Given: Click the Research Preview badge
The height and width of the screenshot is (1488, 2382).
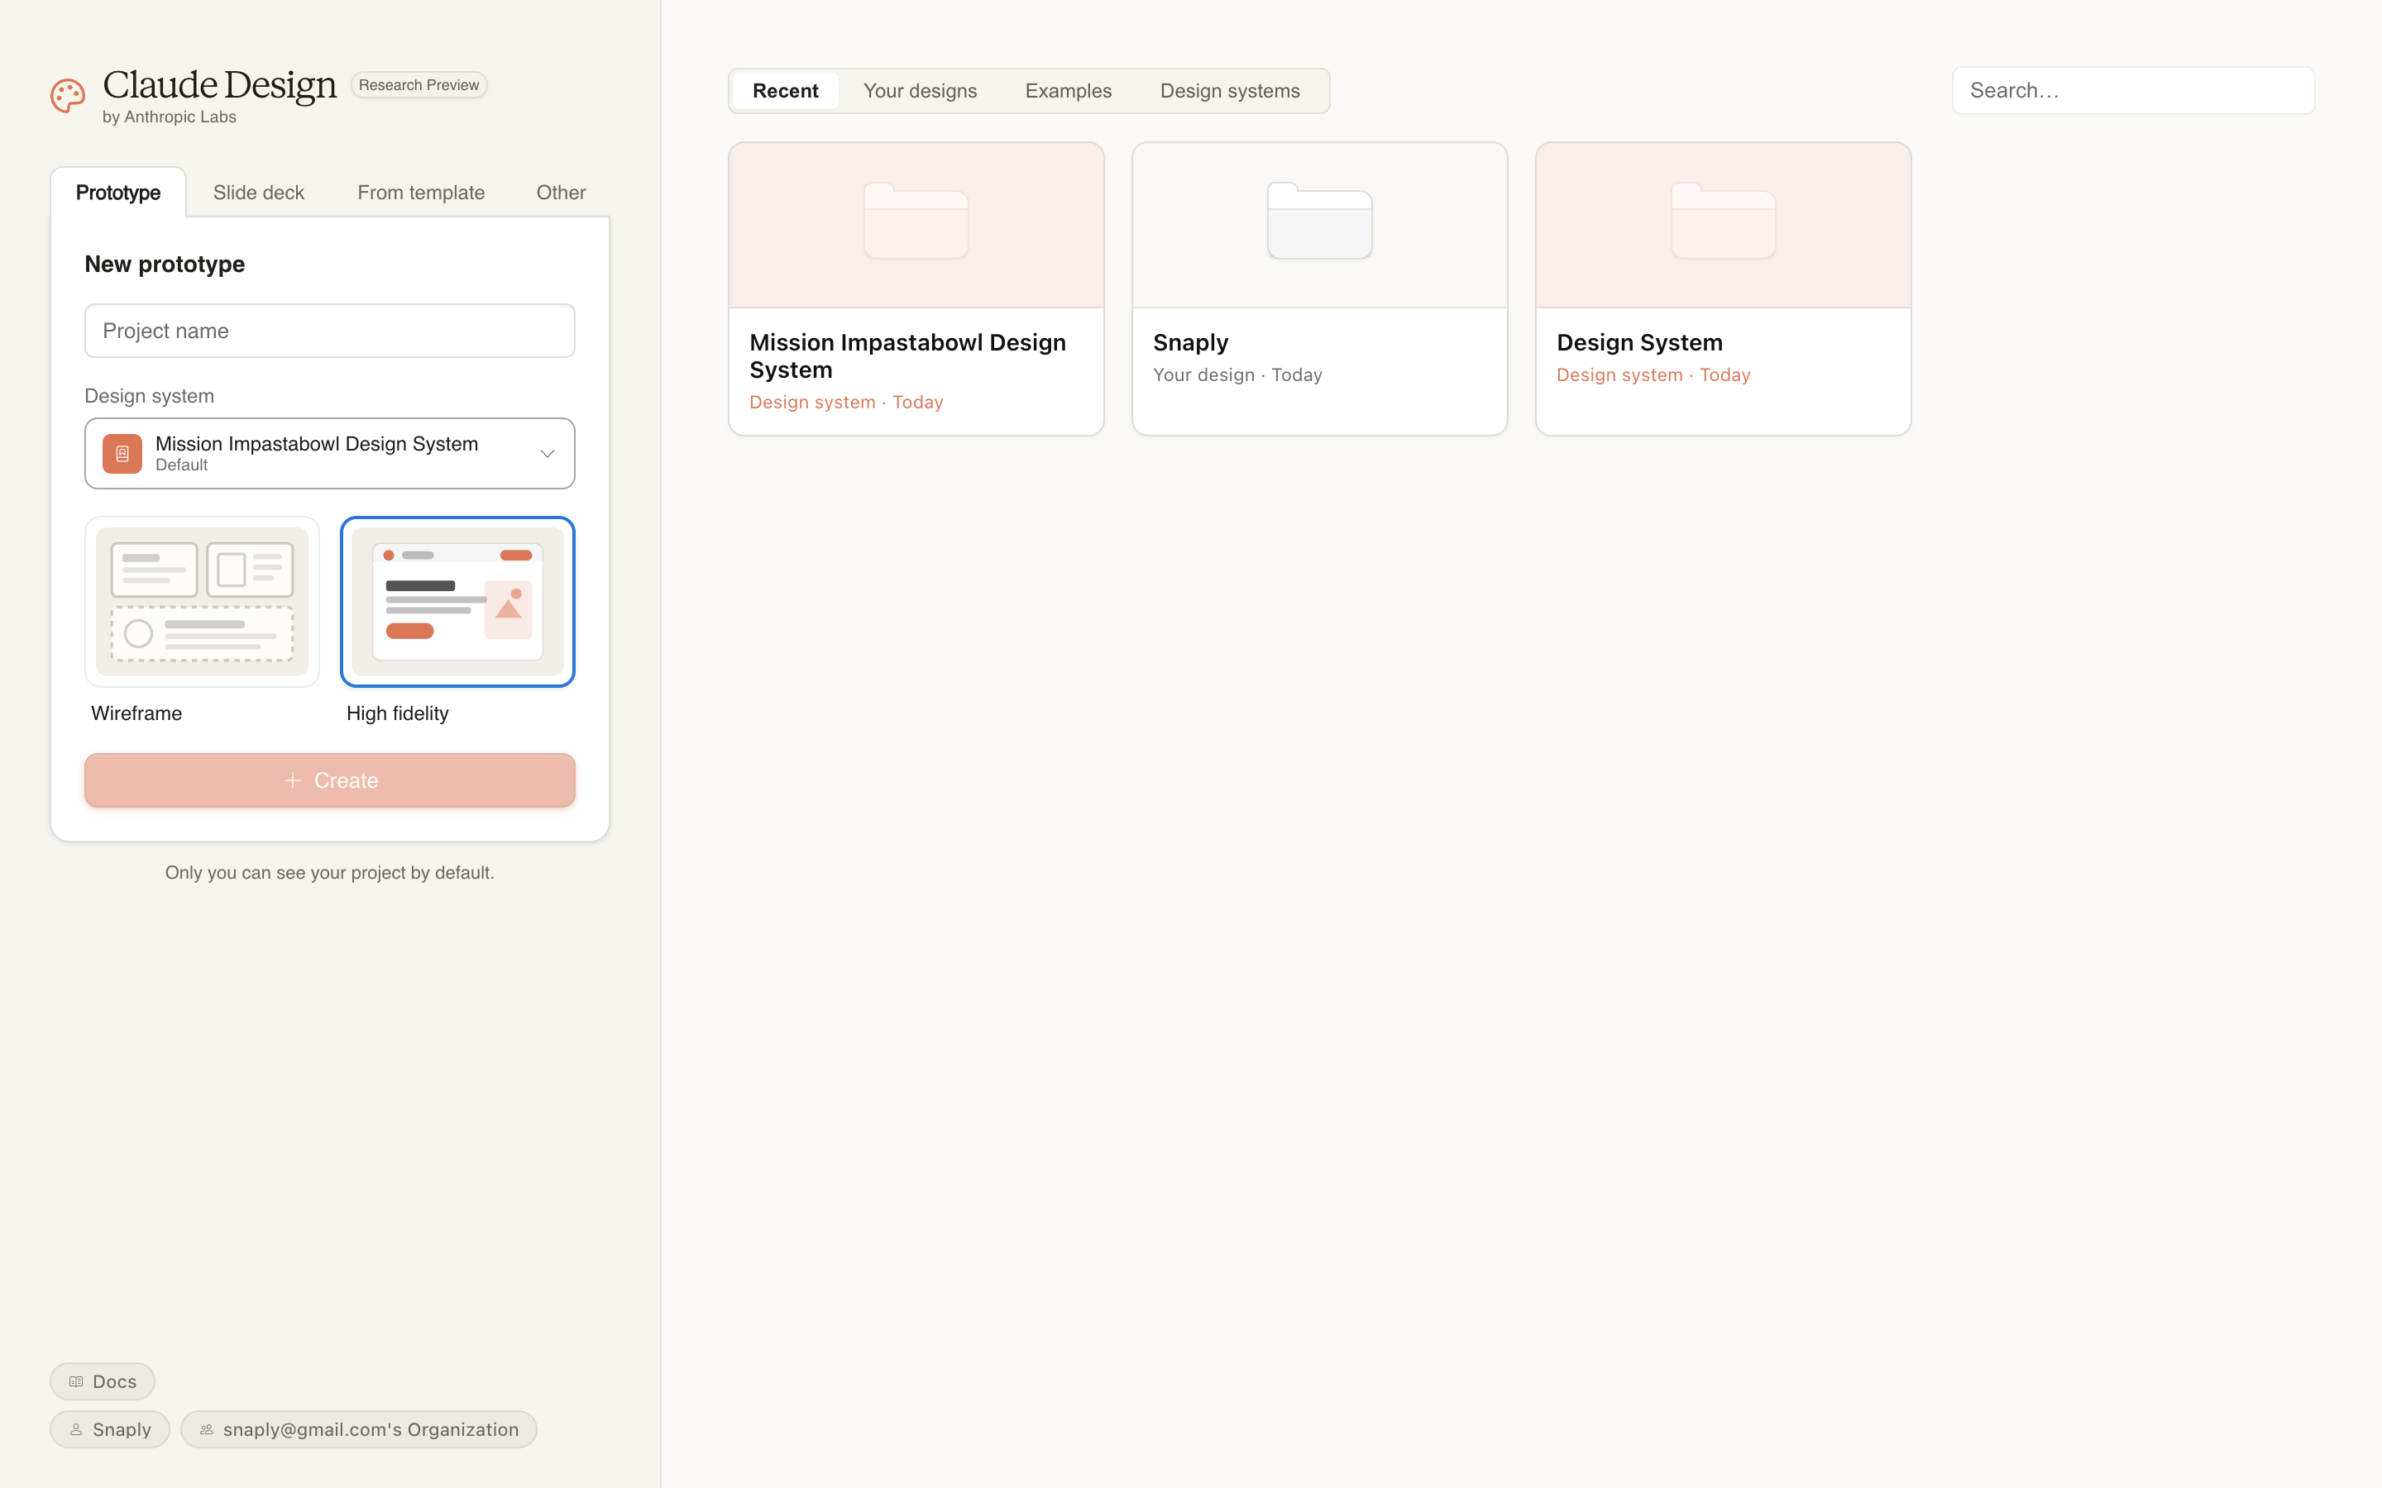Looking at the screenshot, I should coord(419,86).
